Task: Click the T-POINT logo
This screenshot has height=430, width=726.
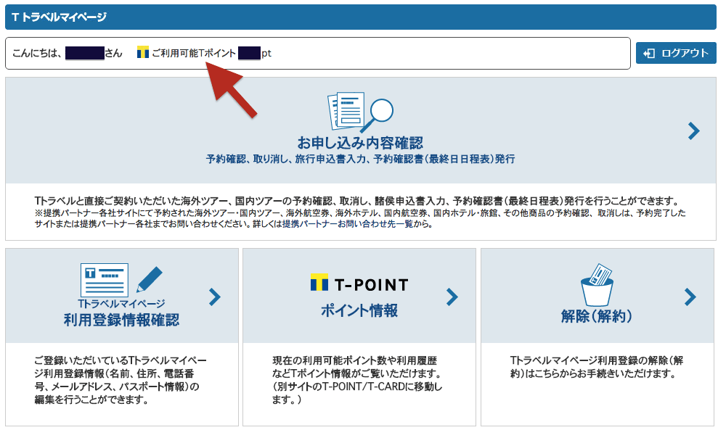Action: (x=359, y=284)
